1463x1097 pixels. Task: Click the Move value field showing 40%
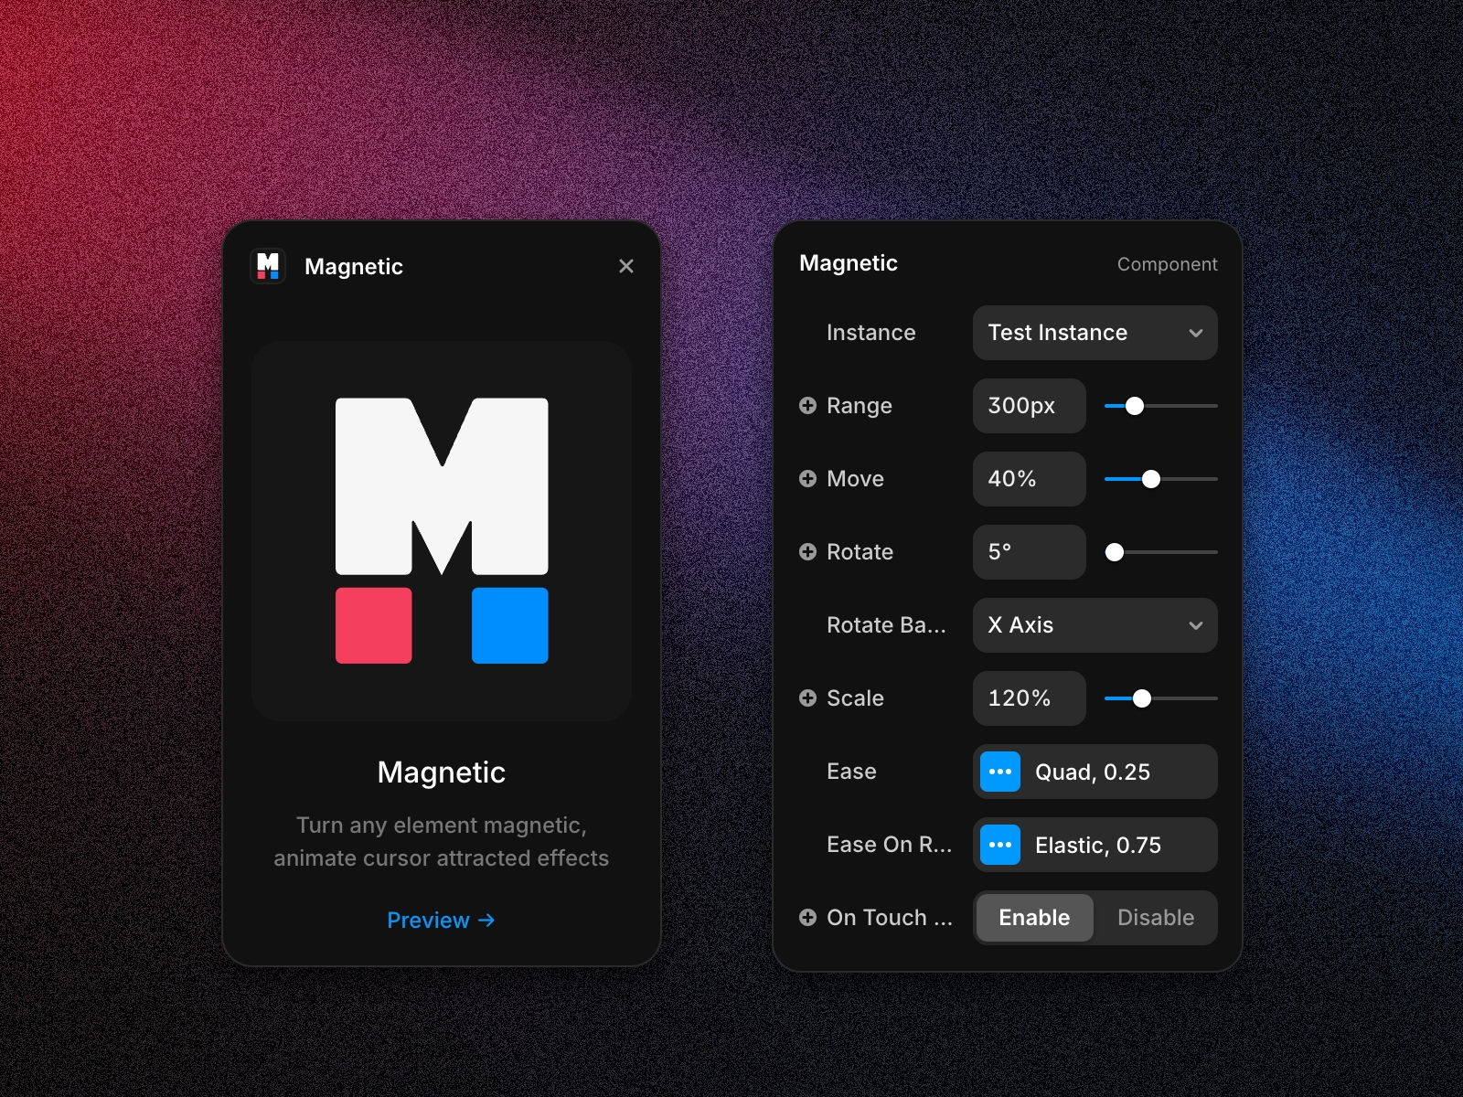click(1029, 479)
